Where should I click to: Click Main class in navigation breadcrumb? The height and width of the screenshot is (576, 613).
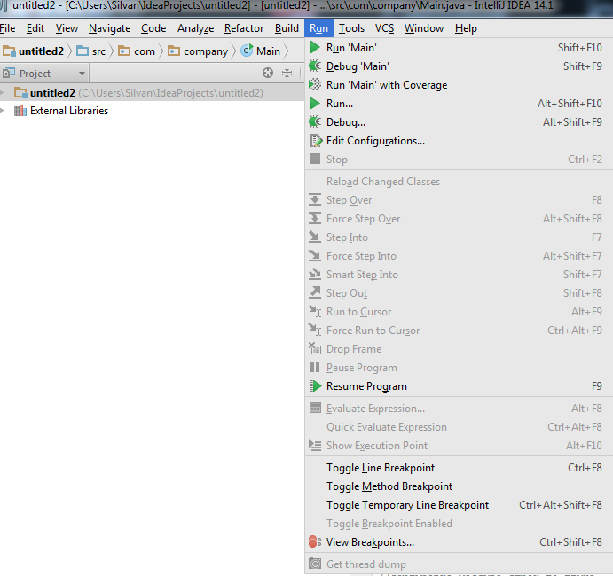260,51
